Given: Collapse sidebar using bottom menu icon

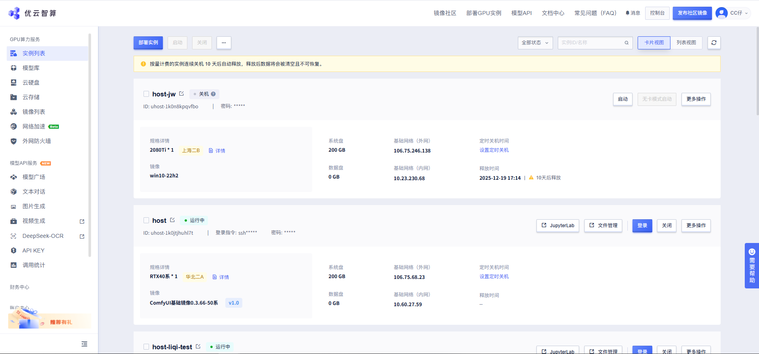Looking at the screenshot, I should pos(84,344).
